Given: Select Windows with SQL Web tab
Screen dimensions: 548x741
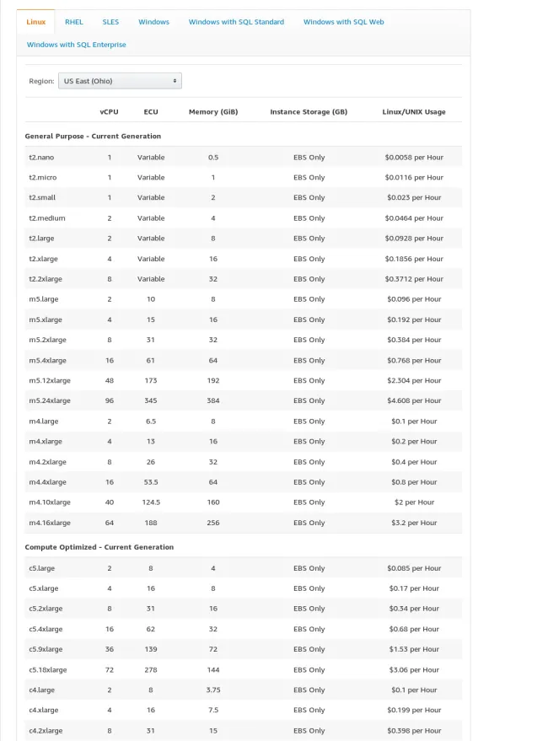Looking at the screenshot, I should click(x=343, y=22).
